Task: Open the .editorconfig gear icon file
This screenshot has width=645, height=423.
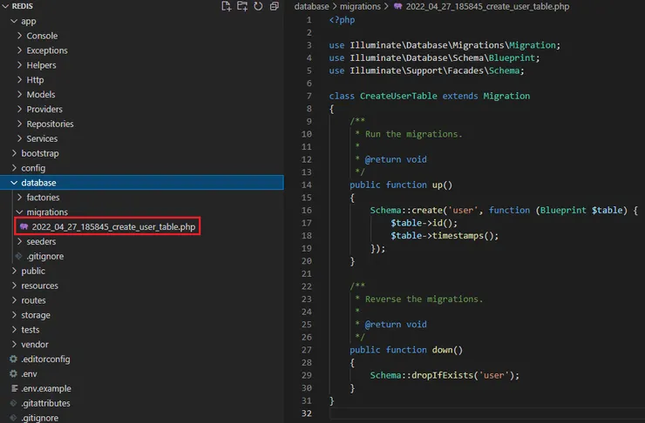Action: pyautogui.click(x=45, y=359)
